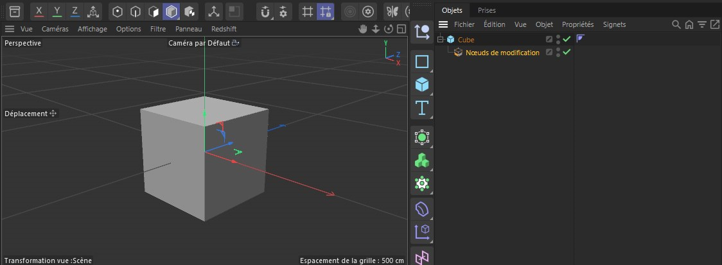Image resolution: width=722 pixels, height=265 pixels.
Task: Click the home icon in object manager
Action: pyautogui.click(x=689, y=24)
